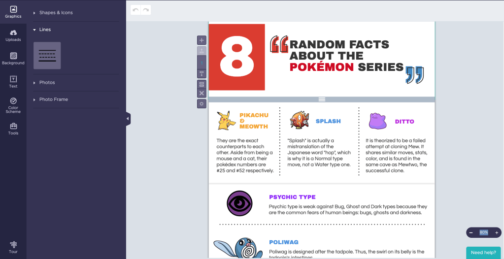The width and height of the screenshot is (504, 259).
Task: Click the redo arrow button
Action: (x=146, y=10)
